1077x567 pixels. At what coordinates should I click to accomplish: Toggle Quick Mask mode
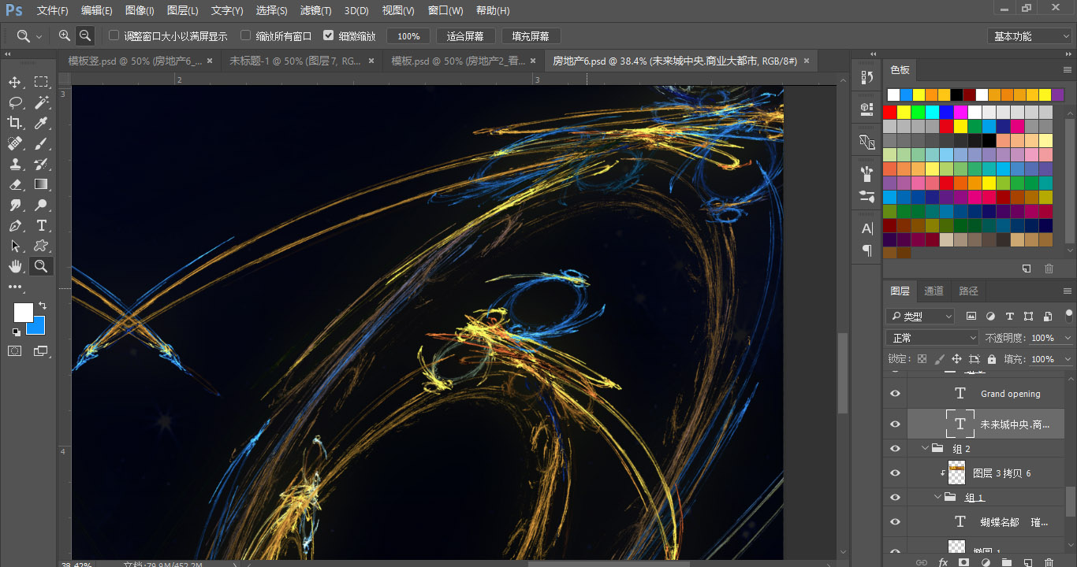(x=15, y=351)
